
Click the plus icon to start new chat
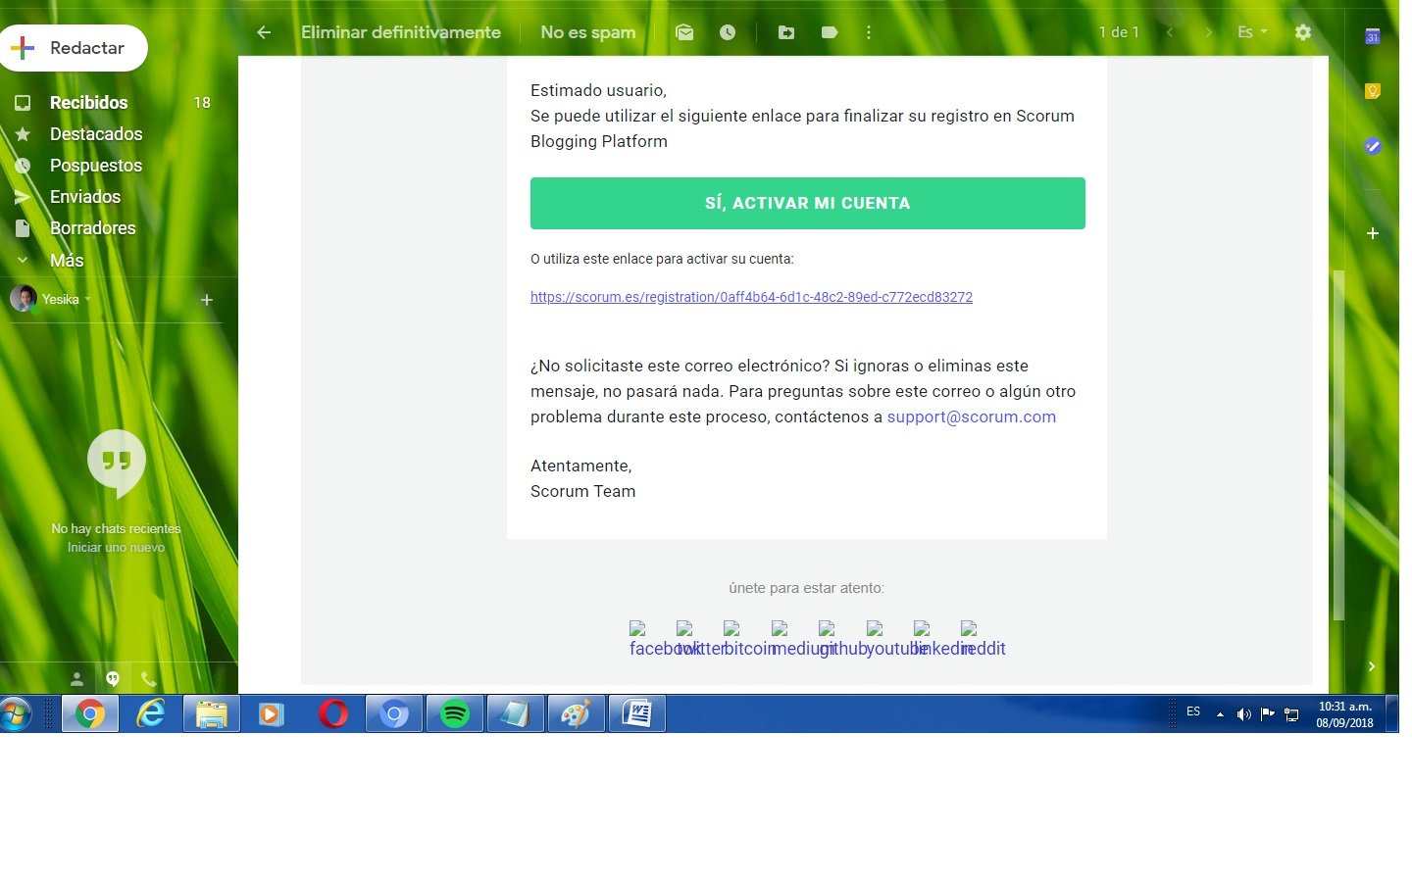coord(207,300)
